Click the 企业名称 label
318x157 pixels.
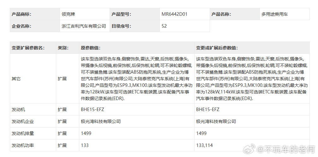tap(21, 26)
